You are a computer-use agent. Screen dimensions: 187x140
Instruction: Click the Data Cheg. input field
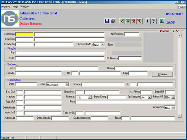click(x=117, y=97)
